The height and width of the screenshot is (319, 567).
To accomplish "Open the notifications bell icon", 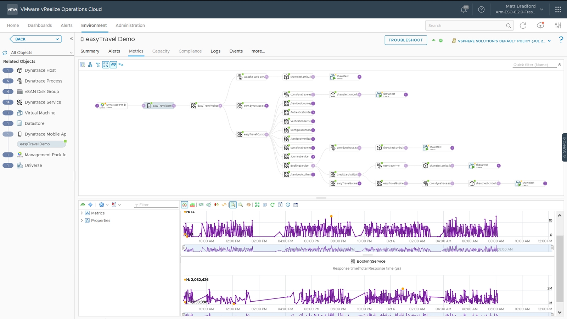I will point(464,10).
